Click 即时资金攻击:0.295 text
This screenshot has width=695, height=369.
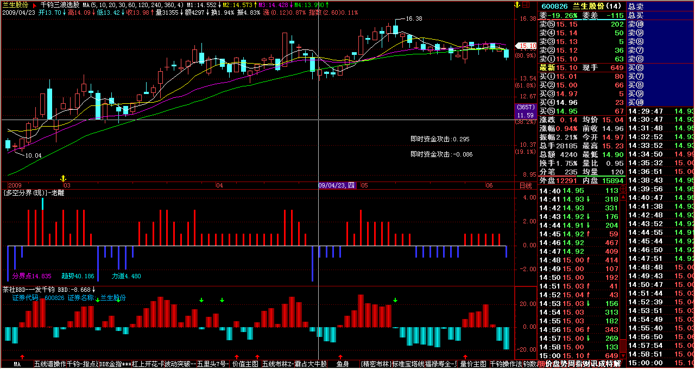pyautogui.click(x=440, y=139)
